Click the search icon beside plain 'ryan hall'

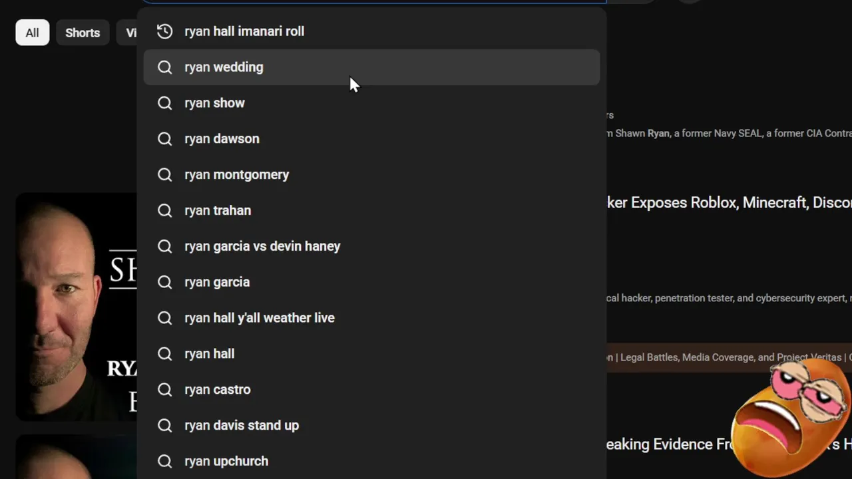tap(164, 354)
